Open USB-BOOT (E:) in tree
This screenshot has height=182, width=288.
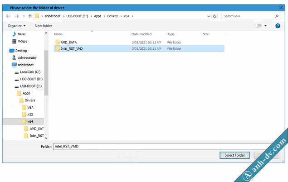pyautogui.click(x=31, y=86)
